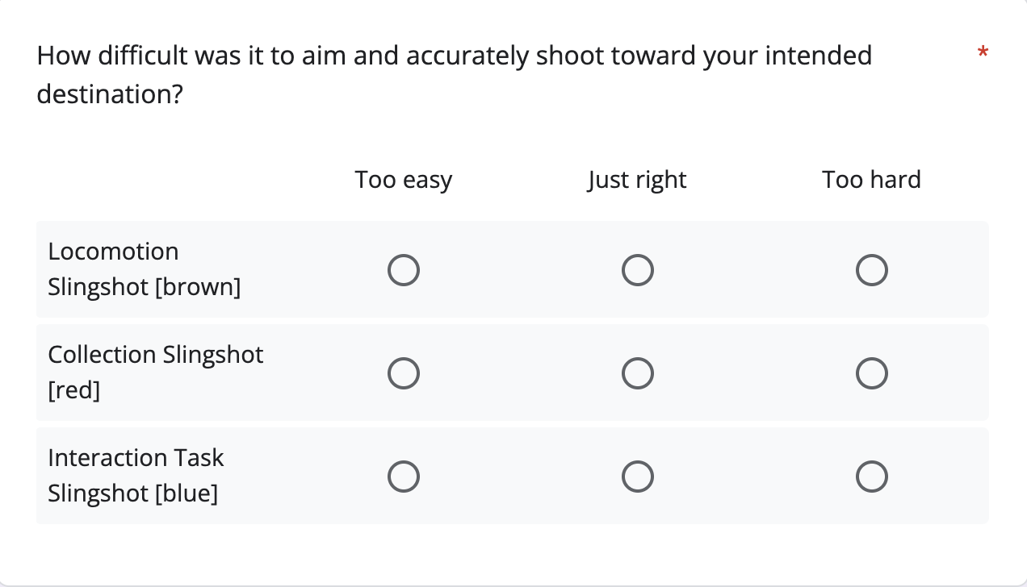Click the "Too hard" column header
1027x587 pixels.
[872, 179]
